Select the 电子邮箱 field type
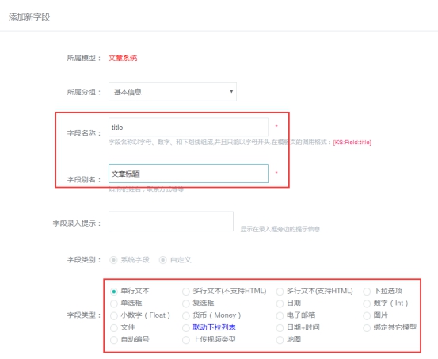The image size is (438, 359). [x=280, y=315]
